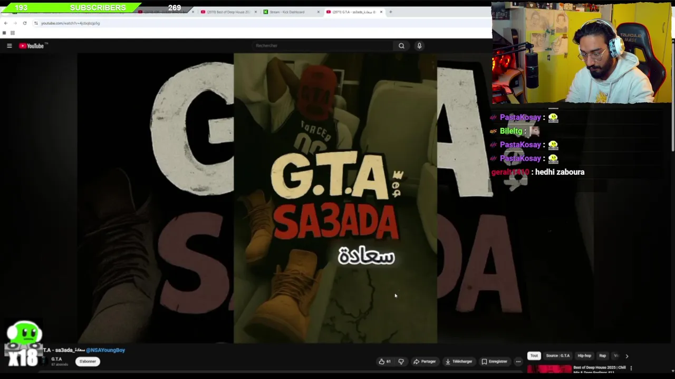Select the Source : G.T.A chip

(558, 356)
